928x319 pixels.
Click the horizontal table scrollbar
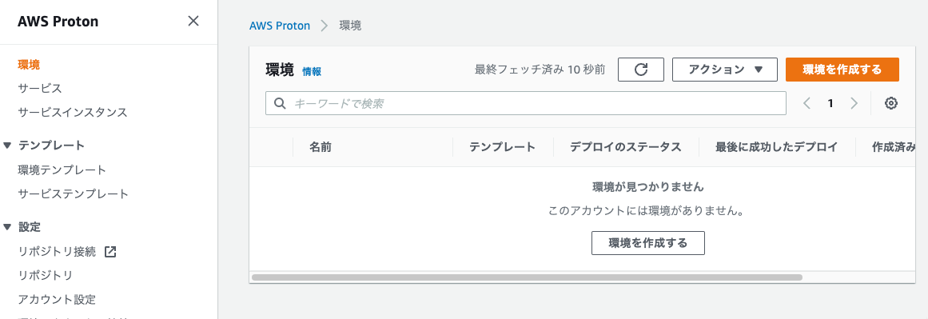(527, 277)
